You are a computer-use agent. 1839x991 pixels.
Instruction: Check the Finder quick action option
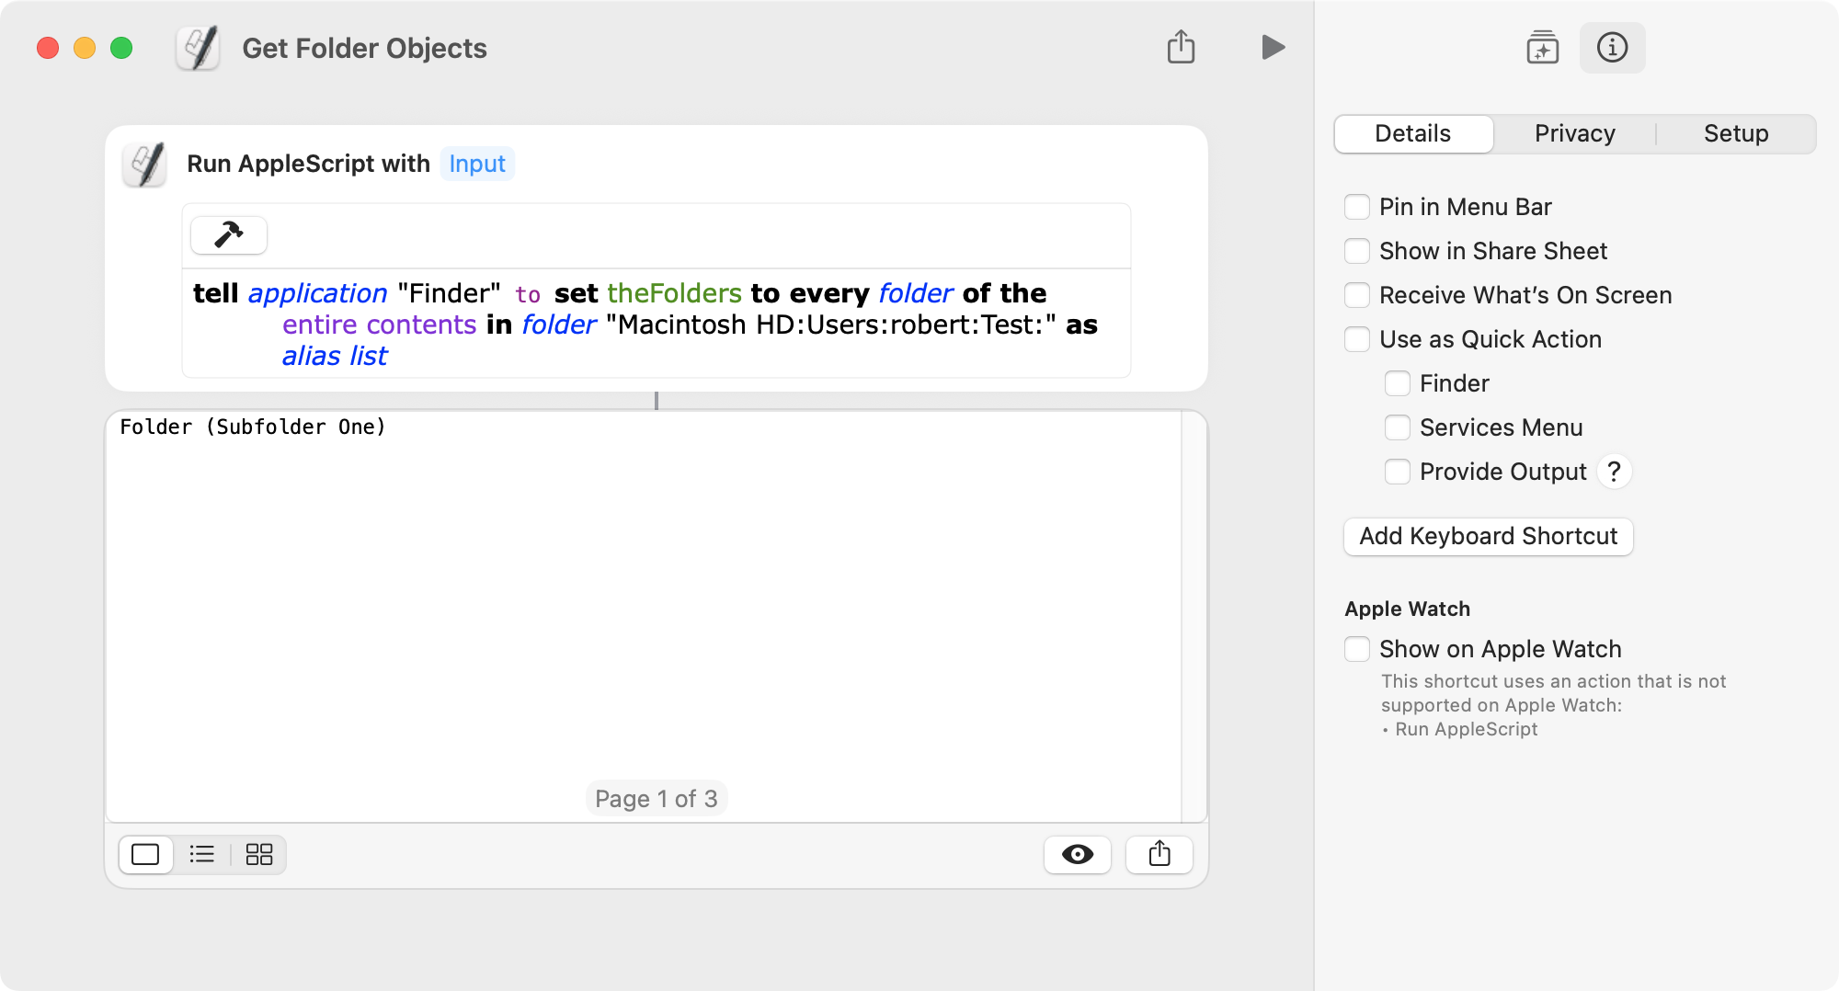click(x=1398, y=383)
